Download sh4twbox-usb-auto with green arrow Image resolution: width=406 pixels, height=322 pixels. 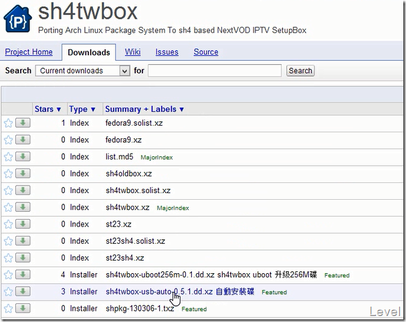point(23,291)
